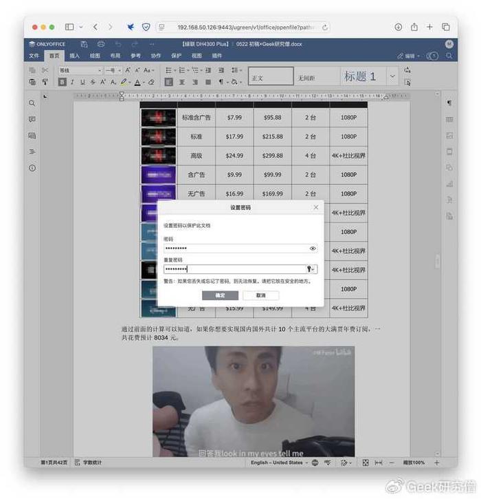The height and width of the screenshot is (499, 481).
Task: Open the English – United States language selector
Action: tap(279, 463)
